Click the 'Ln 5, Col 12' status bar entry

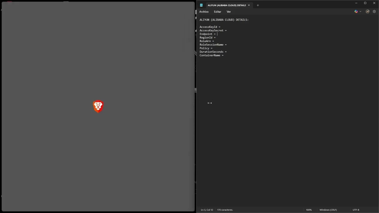point(207,210)
